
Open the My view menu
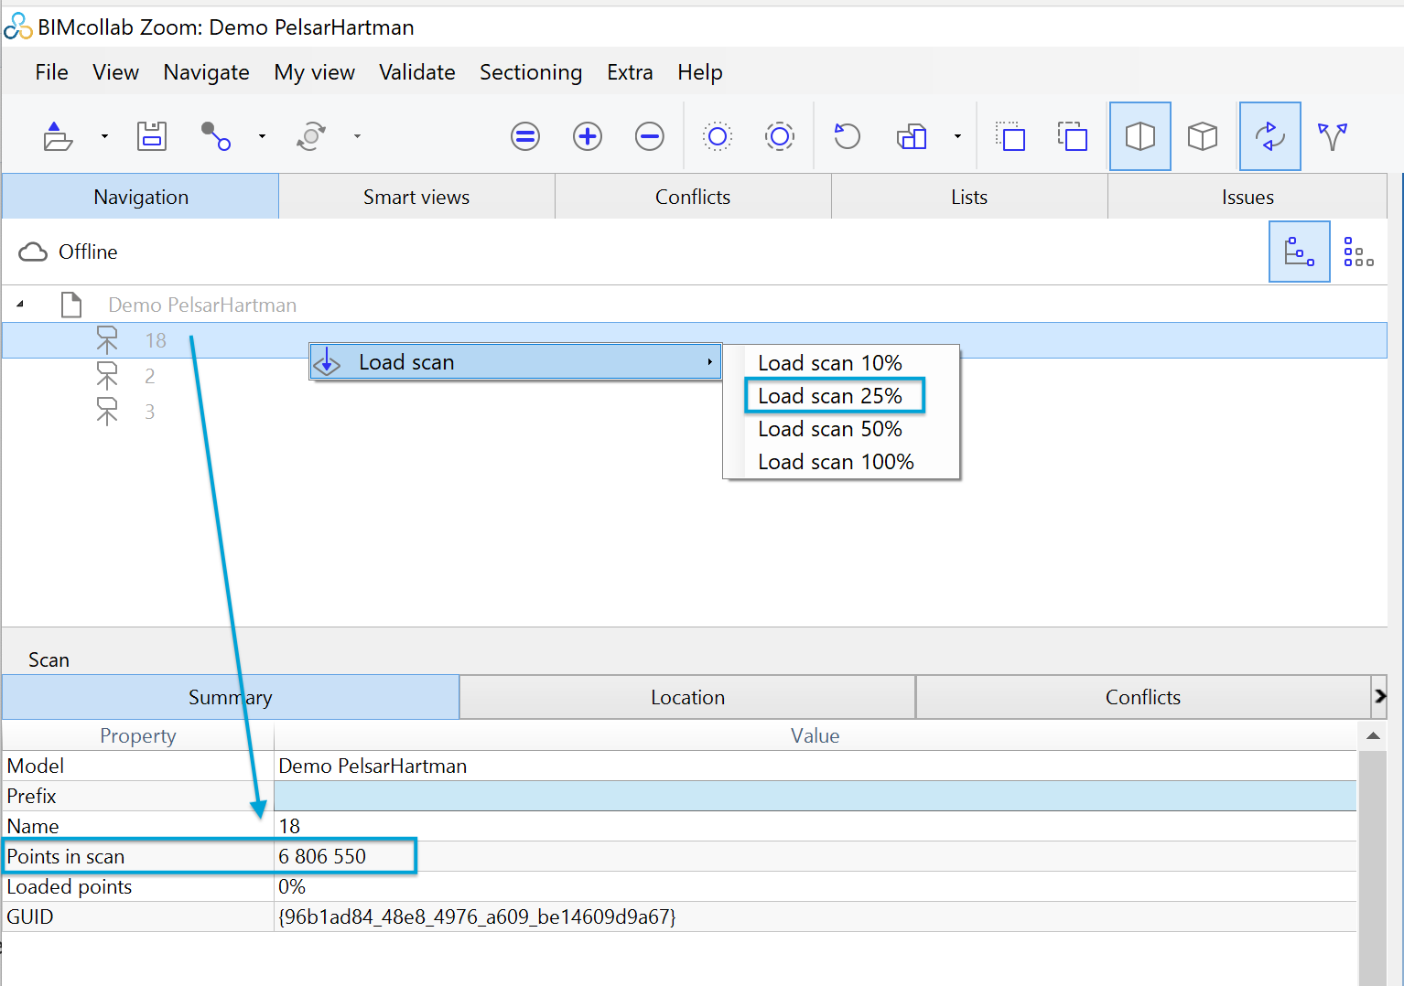(x=314, y=72)
